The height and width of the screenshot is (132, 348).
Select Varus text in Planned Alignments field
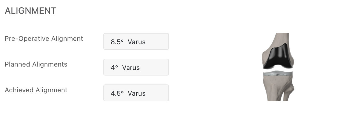coord(131,68)
